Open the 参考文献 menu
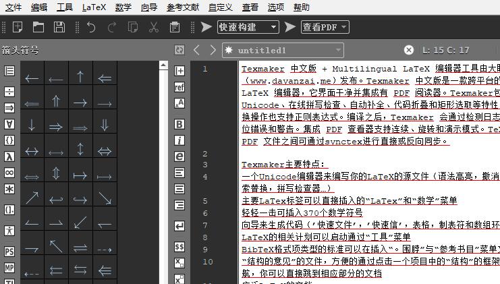500x284 pixels. [183, 7]
